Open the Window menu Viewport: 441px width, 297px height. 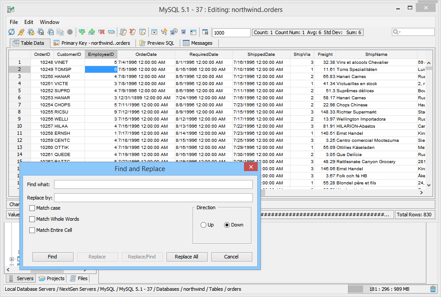50,22
